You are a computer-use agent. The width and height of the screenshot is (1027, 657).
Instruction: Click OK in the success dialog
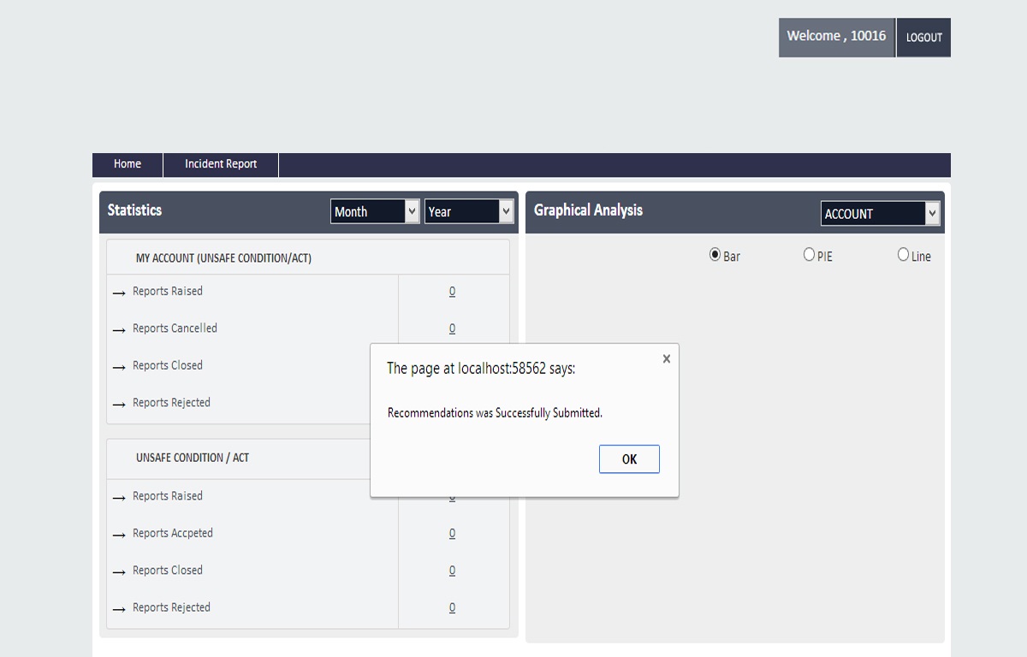click(x=629, y=459)
